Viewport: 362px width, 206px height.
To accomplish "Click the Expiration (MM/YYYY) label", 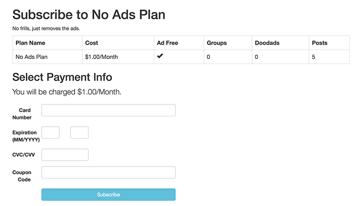I will pyautogui.click(x=26, y=136).
